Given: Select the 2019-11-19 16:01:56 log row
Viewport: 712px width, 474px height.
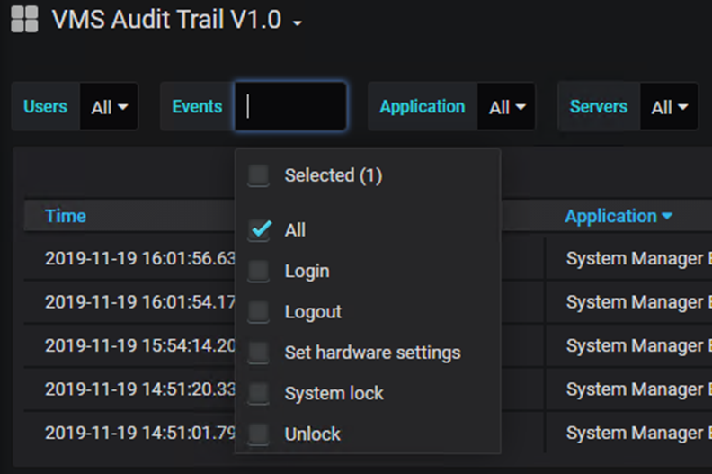Looking at the screenshot, I should click(x=139, y=259).
